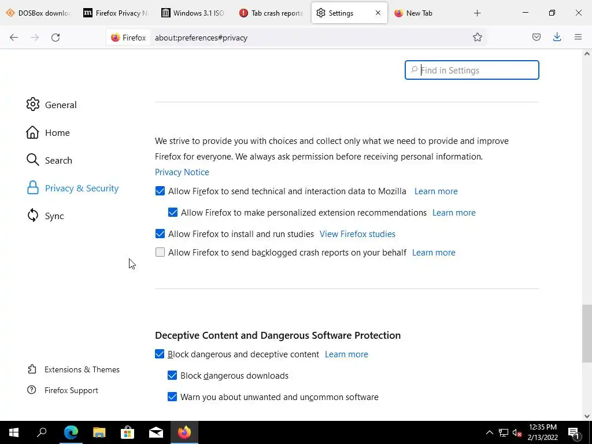Open a new tab with plus button

[477, 13]
